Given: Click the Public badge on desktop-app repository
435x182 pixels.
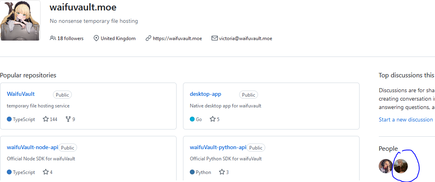Looking at the screenshot, I should [x=248, y=95].
